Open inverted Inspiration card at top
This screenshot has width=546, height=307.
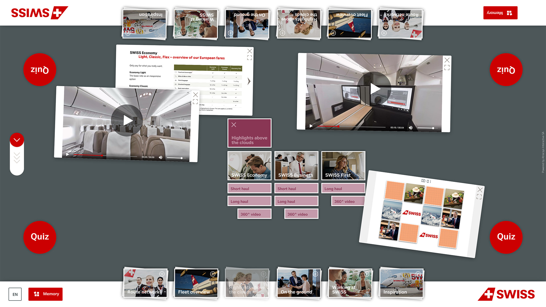pos(144,24)
